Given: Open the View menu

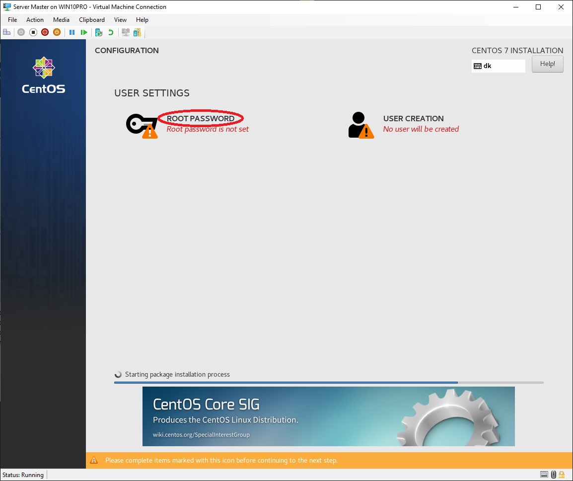Looking at the screenshot, I should pyautogui.click(x=120, y=20).
